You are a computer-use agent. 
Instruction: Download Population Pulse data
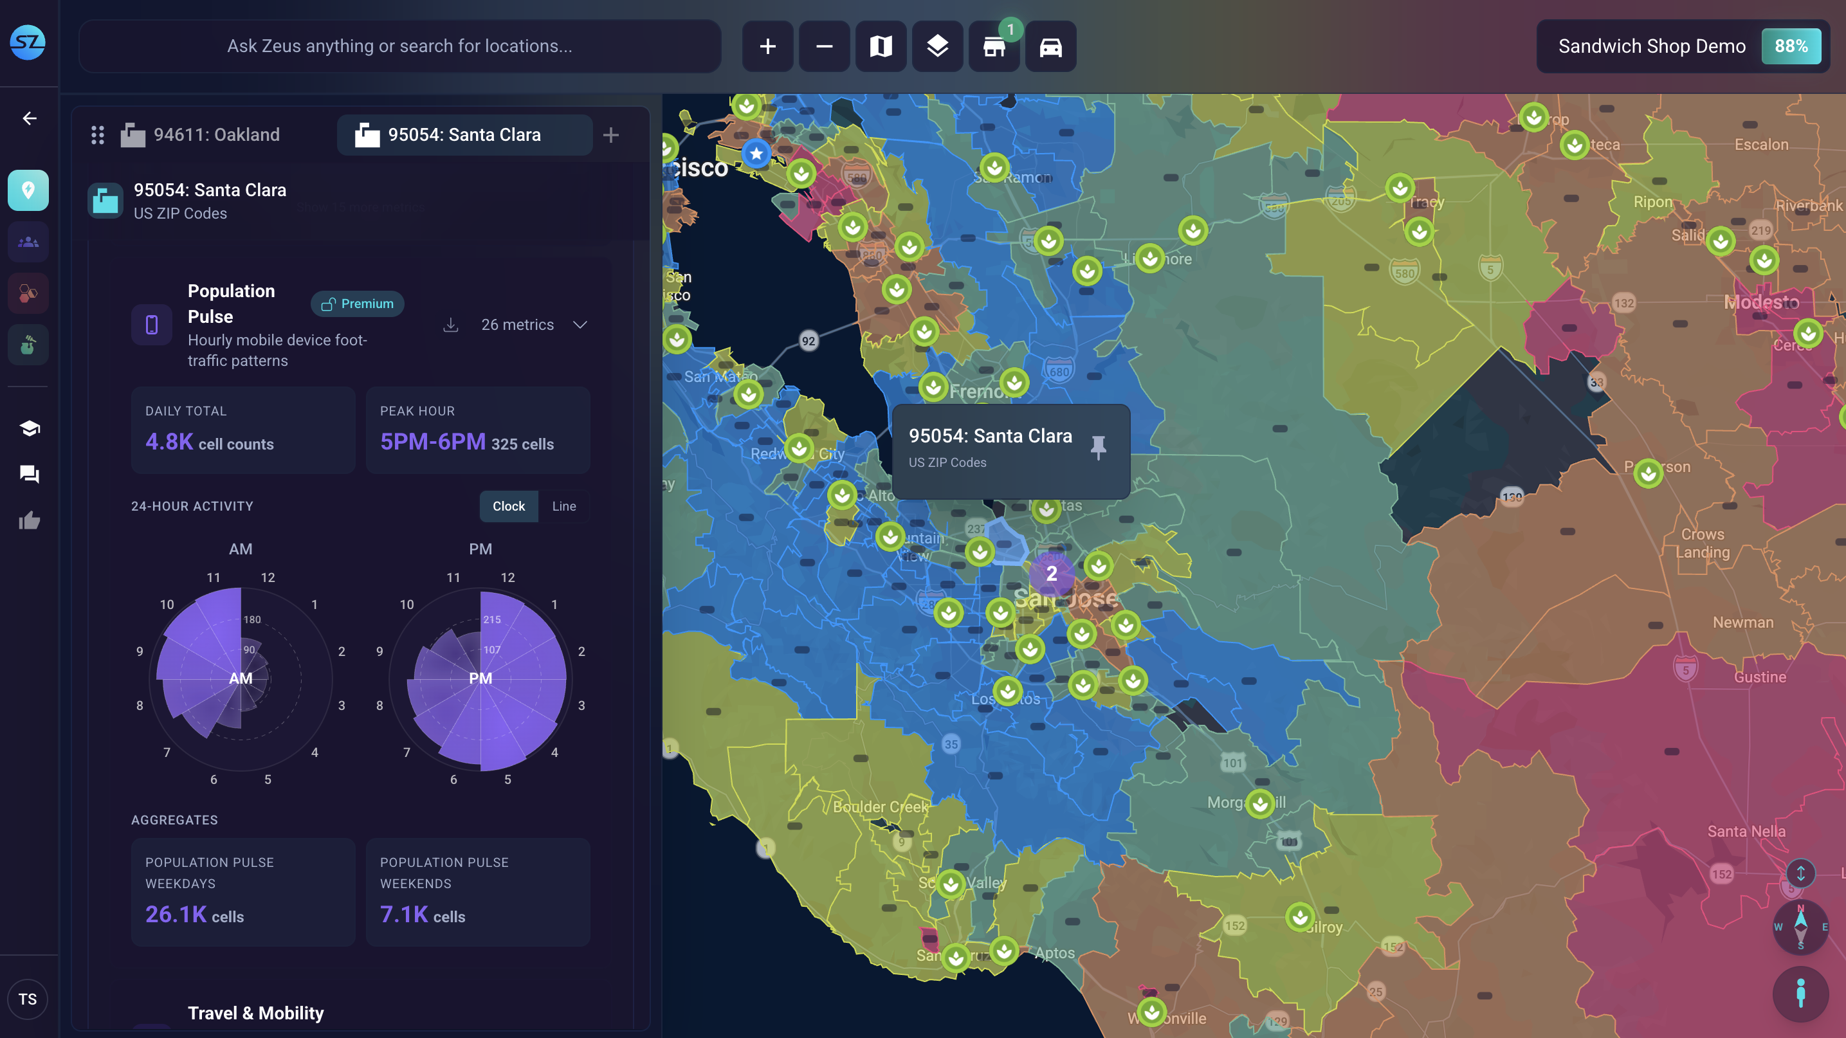[x=451, y=325]
